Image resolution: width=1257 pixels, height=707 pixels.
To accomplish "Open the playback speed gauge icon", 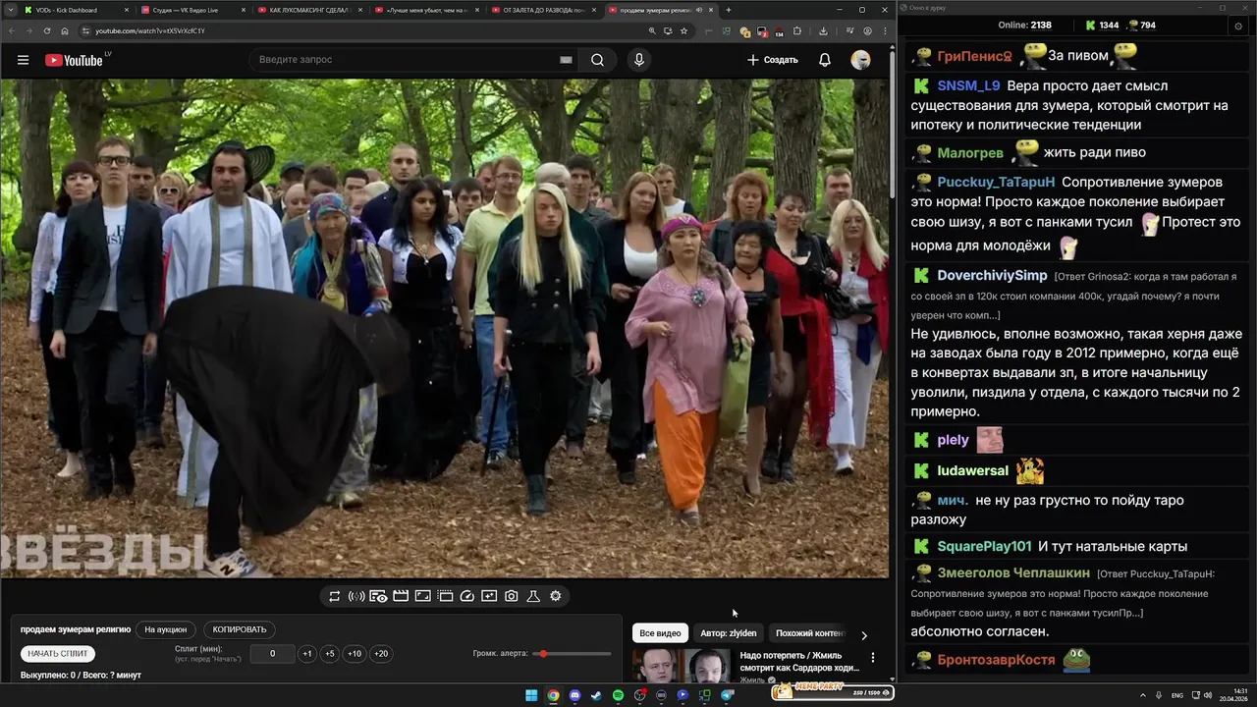I will 467,596.
